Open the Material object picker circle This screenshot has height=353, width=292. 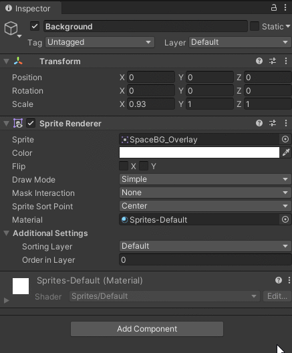(x=285, y=219)
